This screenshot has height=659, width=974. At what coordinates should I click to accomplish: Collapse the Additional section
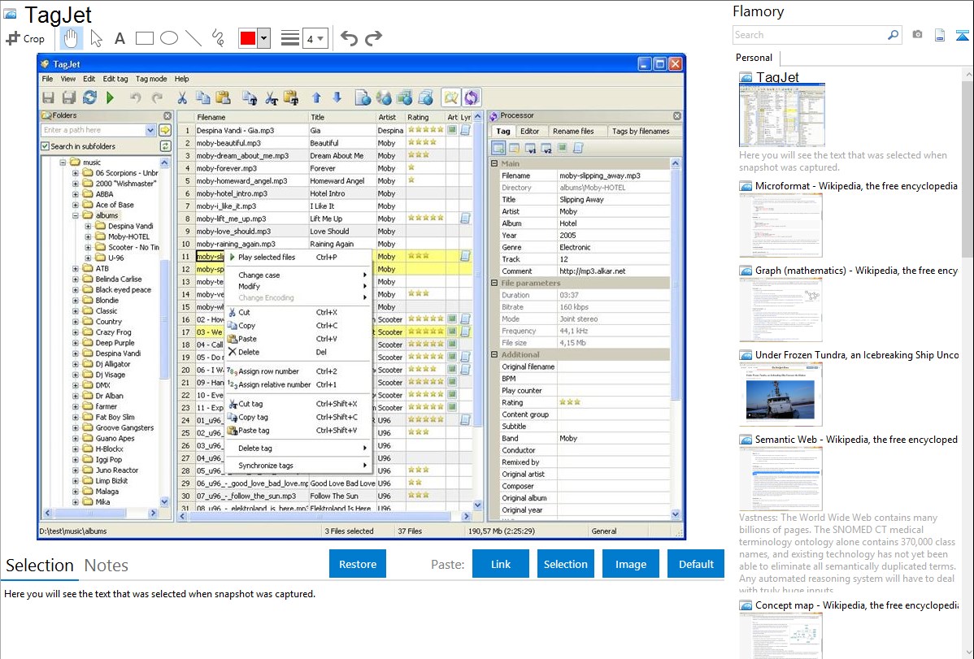tap(494, 354)
